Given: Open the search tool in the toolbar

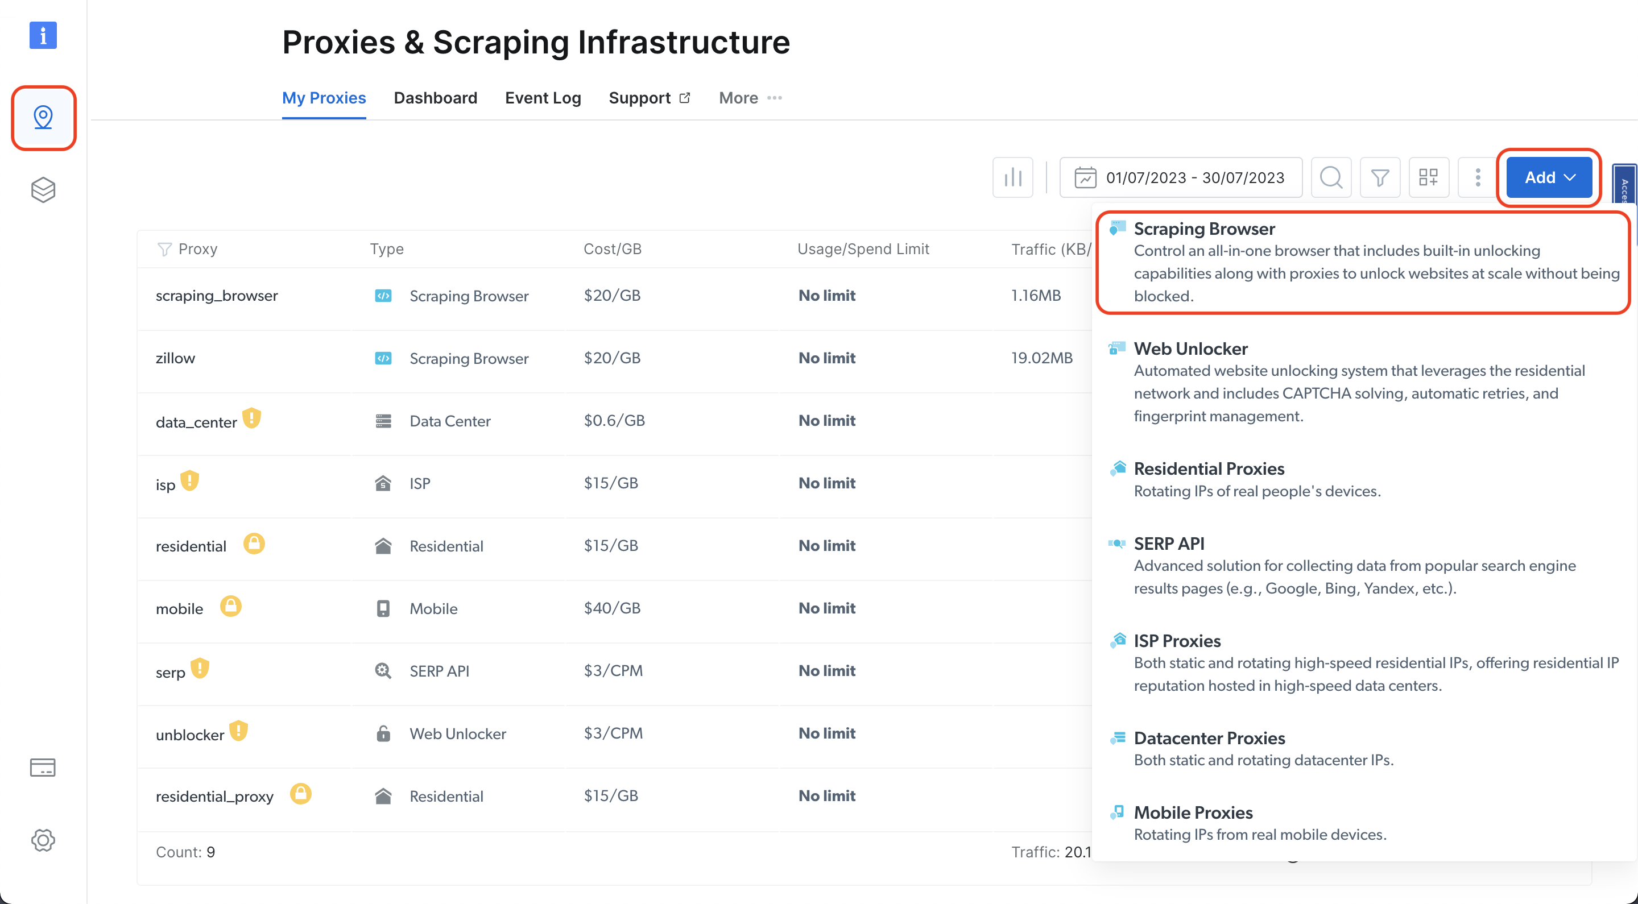Looking at the screenshot, I should point(1331,177).
